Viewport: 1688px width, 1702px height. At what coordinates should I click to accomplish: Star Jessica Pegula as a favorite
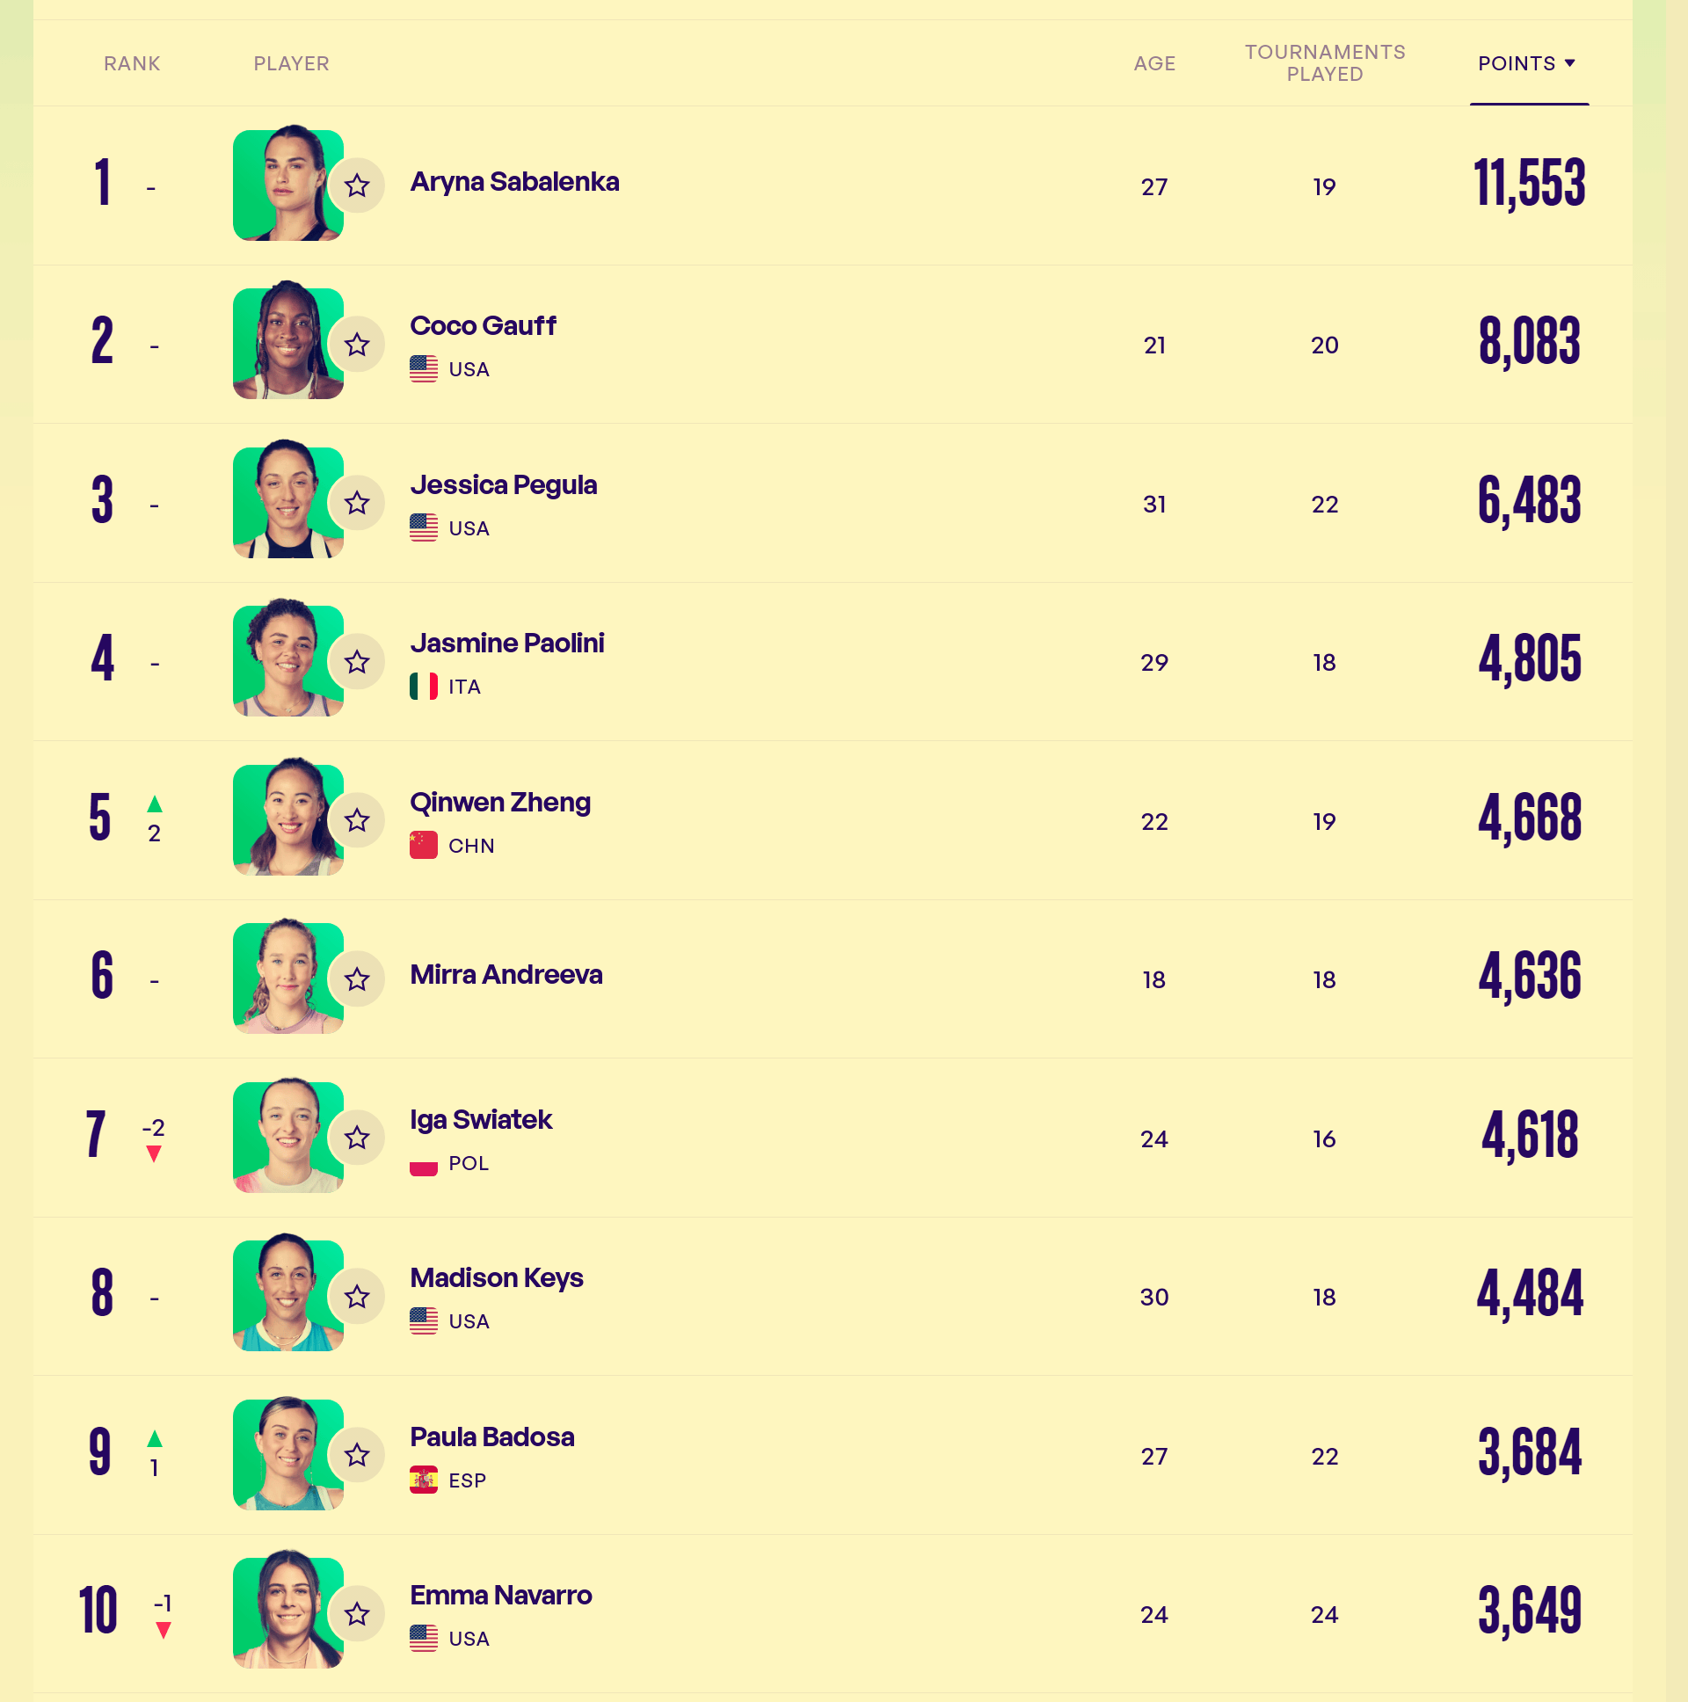click(357, 503)
